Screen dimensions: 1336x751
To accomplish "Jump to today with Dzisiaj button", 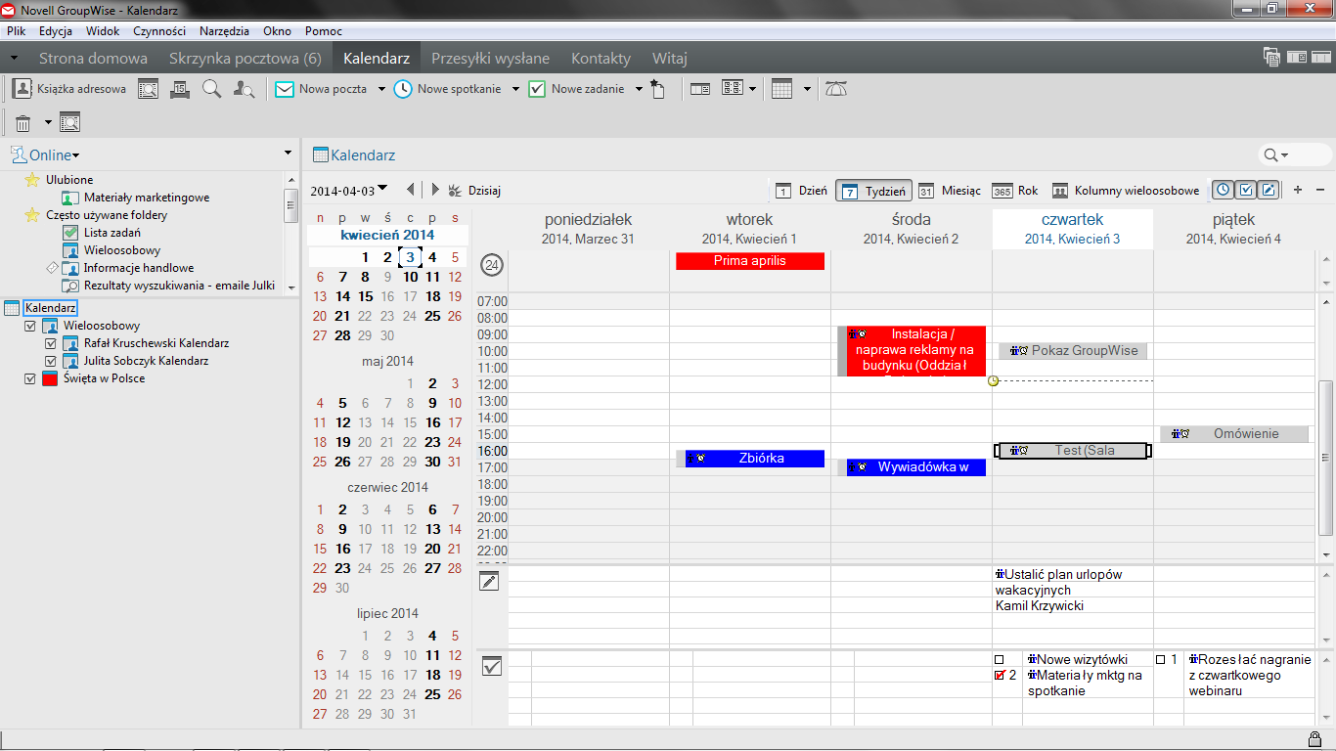I will click(474, 191).
